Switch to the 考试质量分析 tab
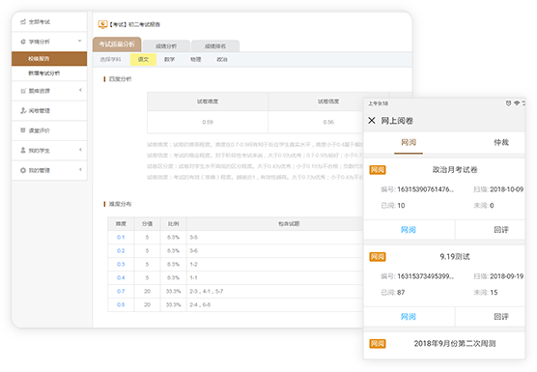 click(117, 44)
